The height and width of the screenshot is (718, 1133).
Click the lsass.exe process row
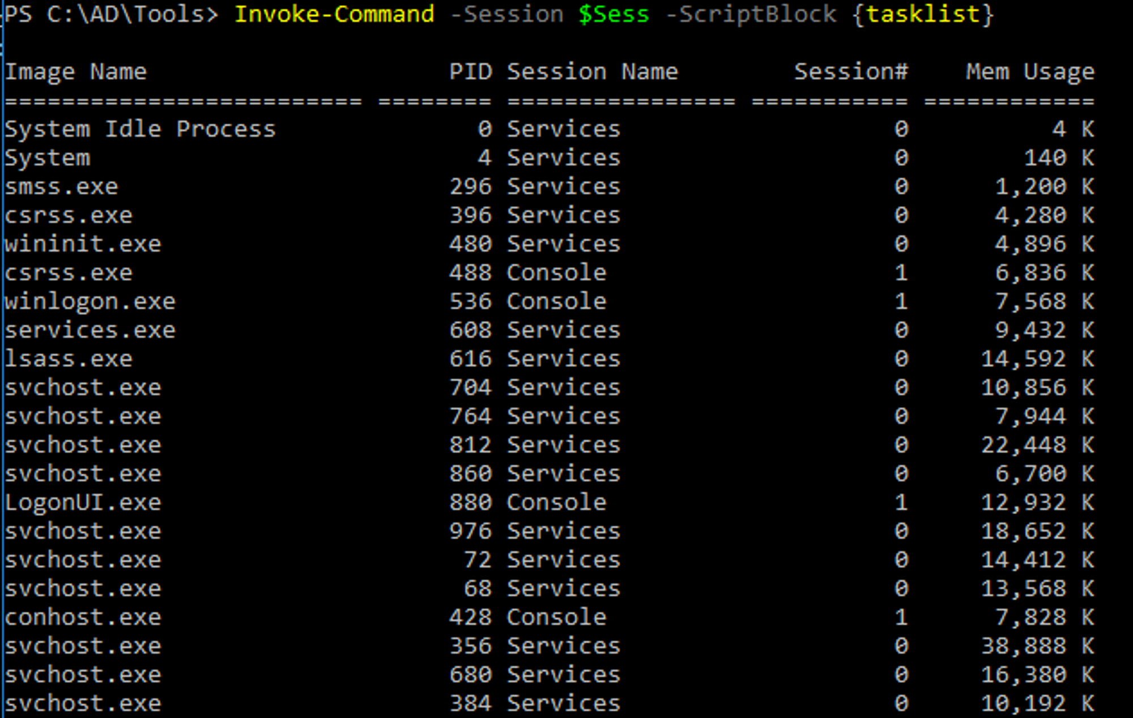tap(69, 359)
